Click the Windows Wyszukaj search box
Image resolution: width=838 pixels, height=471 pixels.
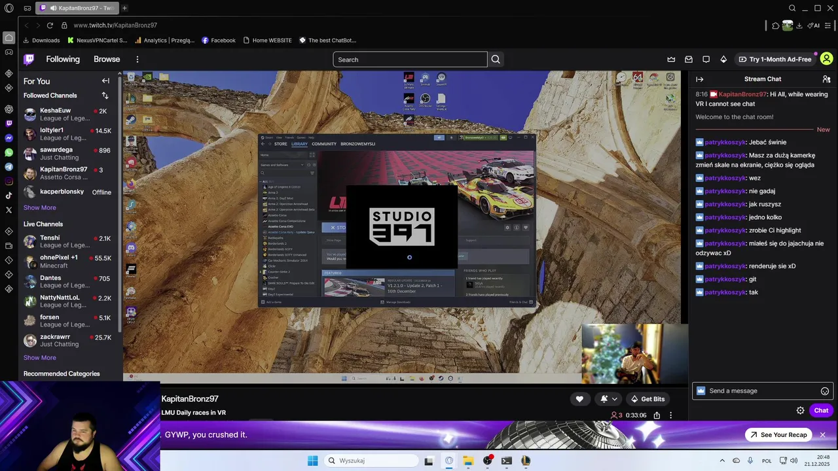coord(371,461)
